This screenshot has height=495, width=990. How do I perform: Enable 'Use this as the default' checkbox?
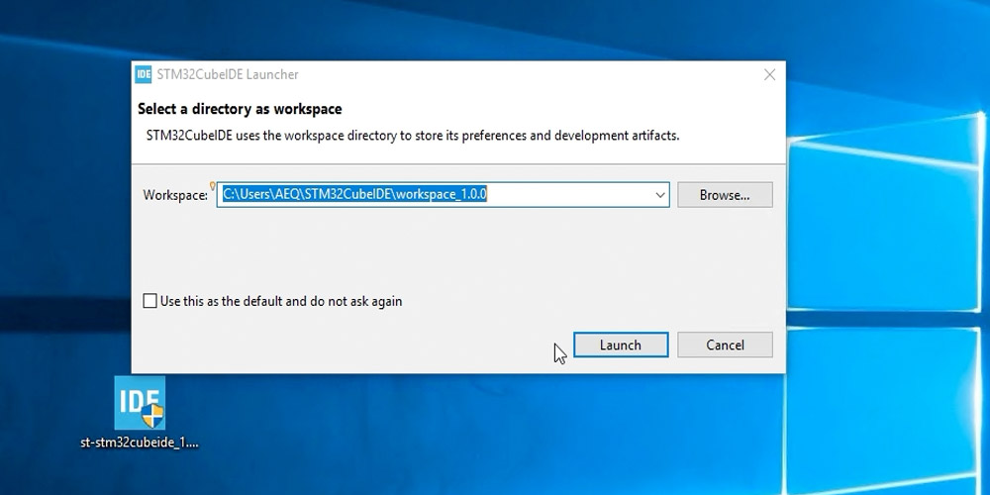149,301
